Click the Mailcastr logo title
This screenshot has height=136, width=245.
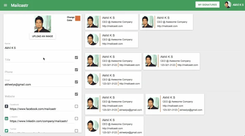pyautogui.click(x=19, y=5)
